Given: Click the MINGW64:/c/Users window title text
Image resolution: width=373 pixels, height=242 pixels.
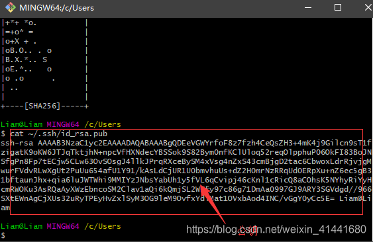Looking at the screenshot, I should 56,8.
